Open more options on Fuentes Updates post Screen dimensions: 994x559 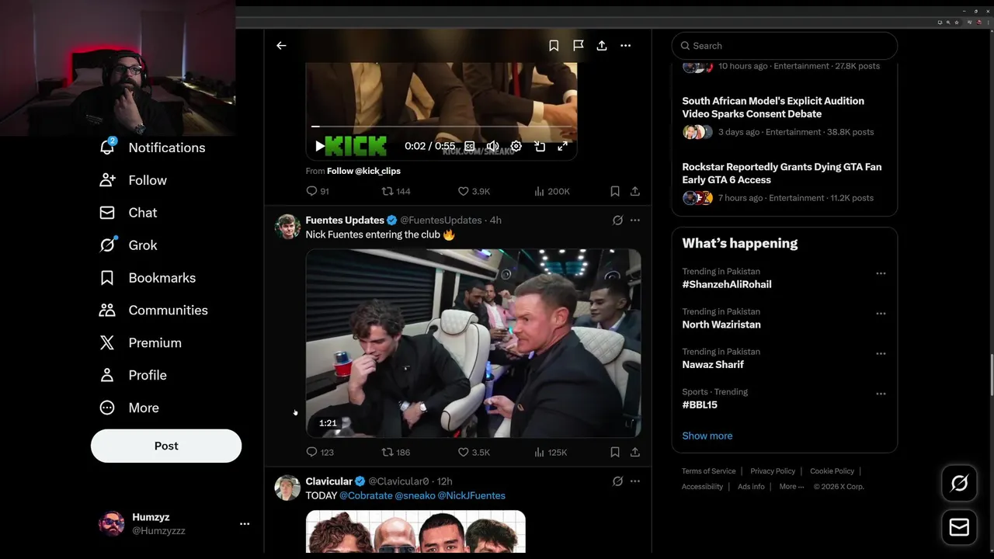pos(635,220)
